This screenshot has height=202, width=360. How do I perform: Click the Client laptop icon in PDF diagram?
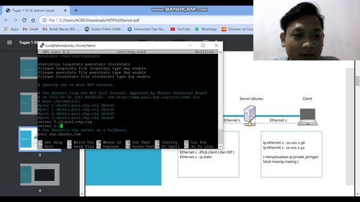pos(308,117)
